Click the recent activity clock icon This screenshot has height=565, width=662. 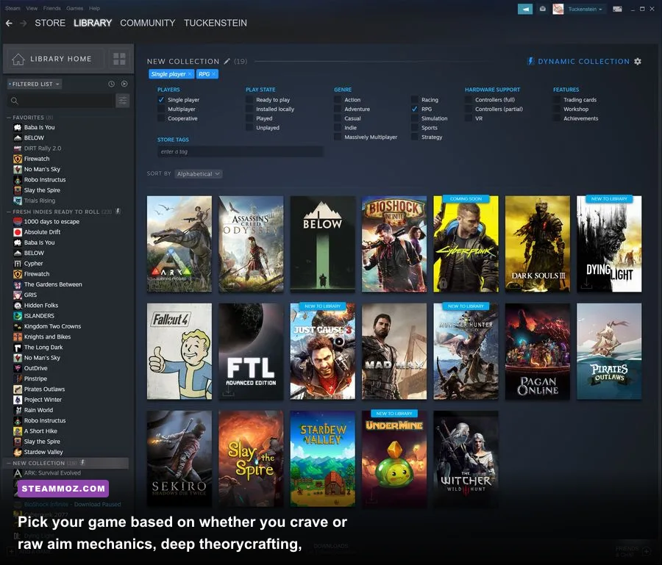[112, 84]
